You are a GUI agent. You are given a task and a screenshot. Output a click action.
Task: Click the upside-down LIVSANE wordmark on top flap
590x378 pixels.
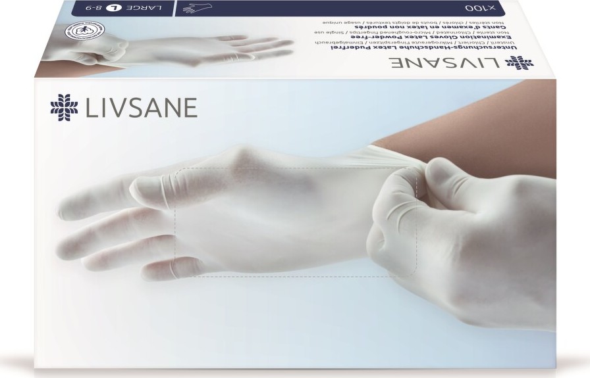point(444,62)
